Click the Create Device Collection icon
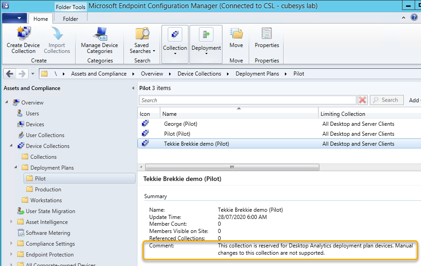Screen dimensions: 421x266 coord(24,34)
